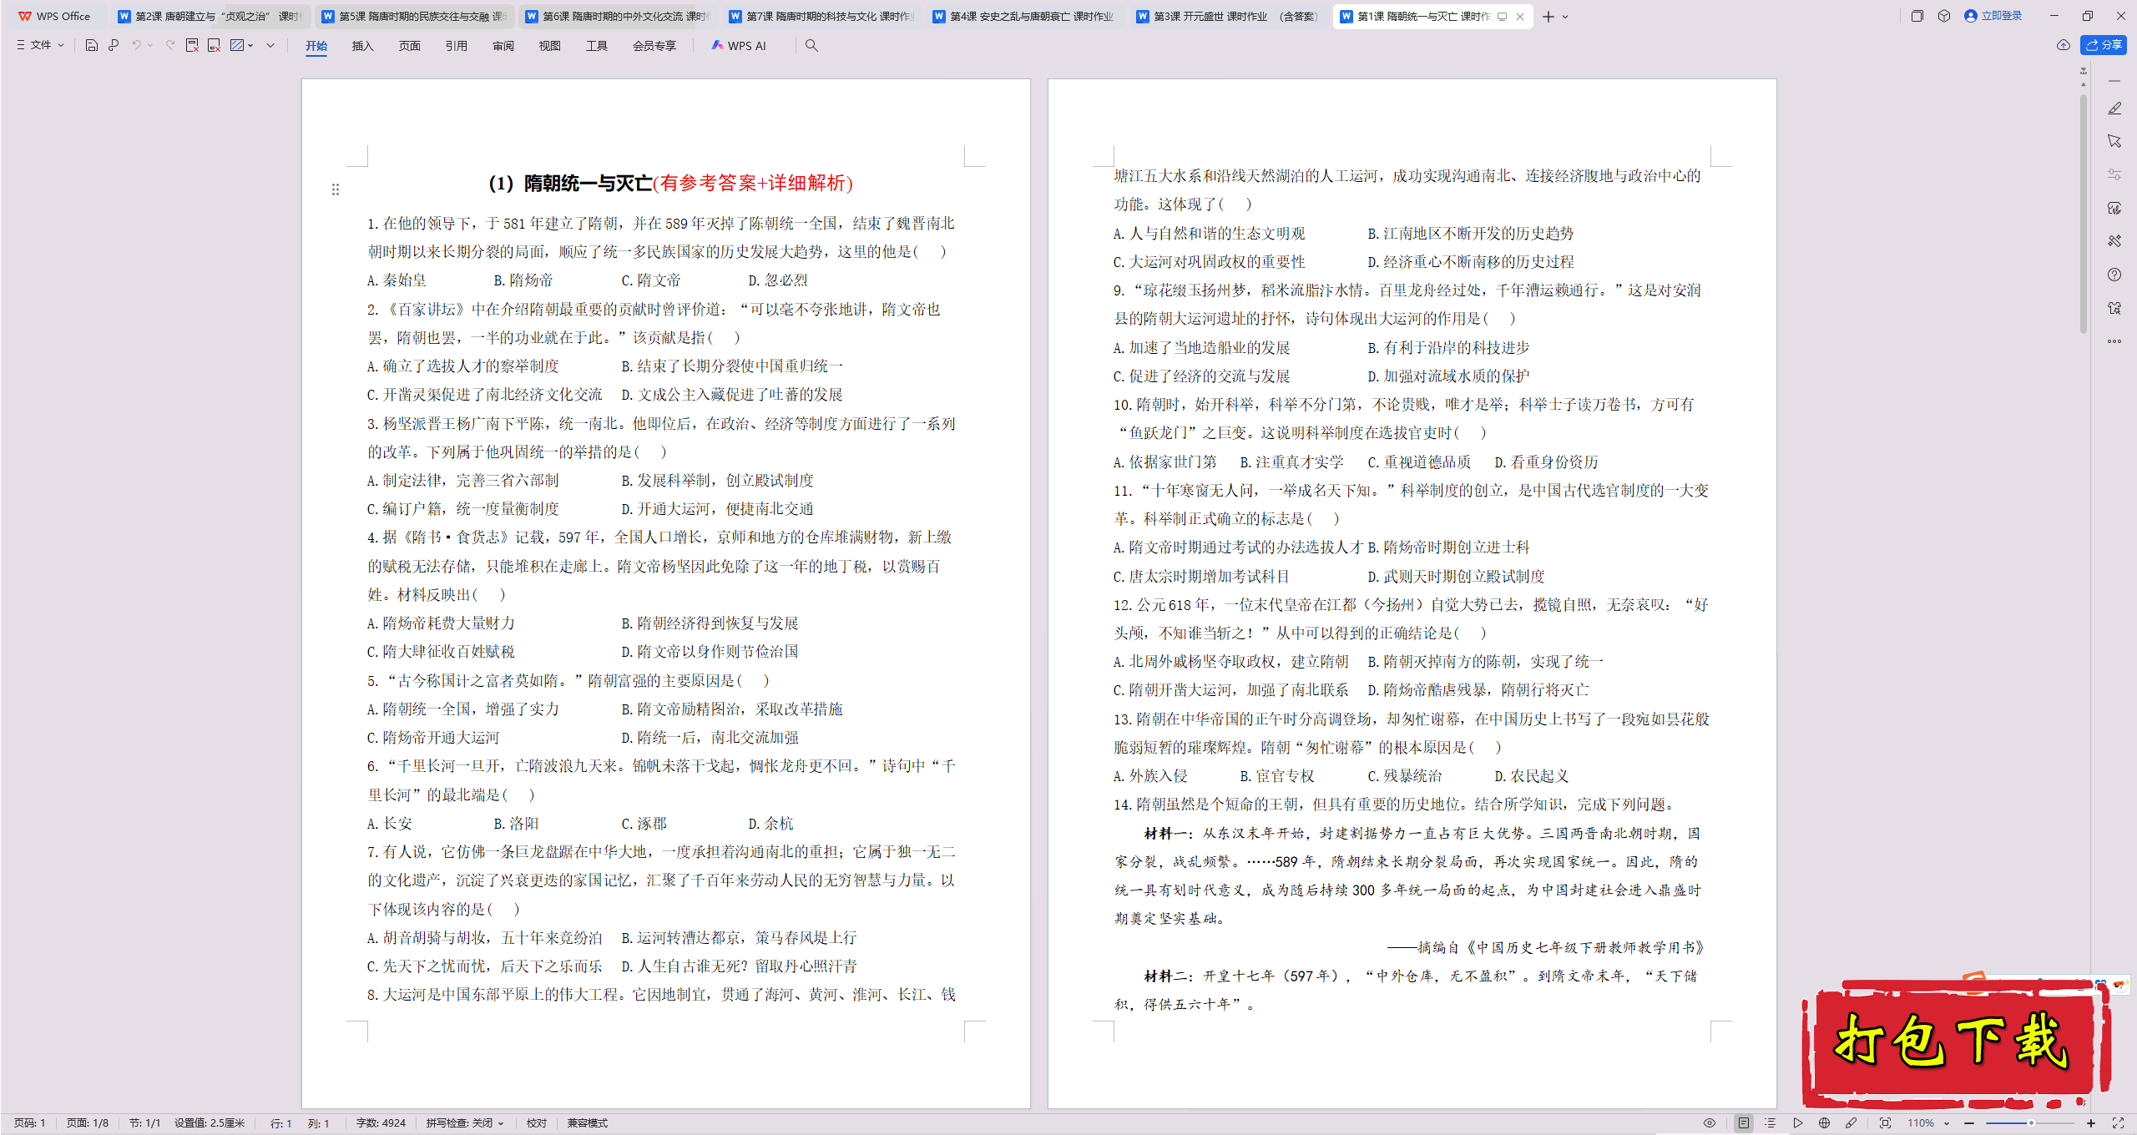Image resolution: width=2137 pixels, height=1135 pixels.
Task: Click the WPS AI logo button
Action: 739,45
